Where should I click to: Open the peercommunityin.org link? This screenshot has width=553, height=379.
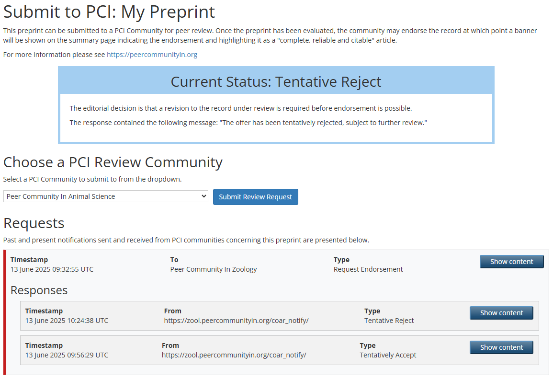click(x=152, y=55)
